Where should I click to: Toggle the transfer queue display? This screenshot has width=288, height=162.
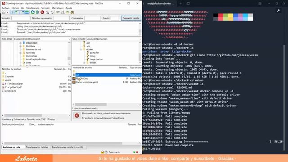pos(27,12)
